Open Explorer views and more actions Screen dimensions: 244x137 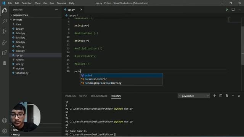(x=56, y=10)
